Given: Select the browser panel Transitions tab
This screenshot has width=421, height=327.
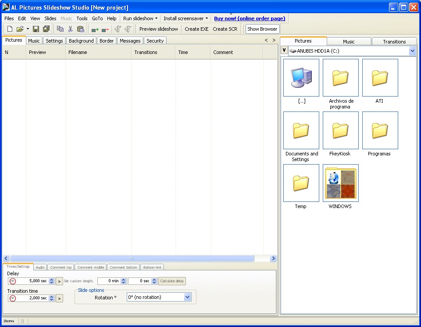Looking at the screenshot, I should click(394, 41).
